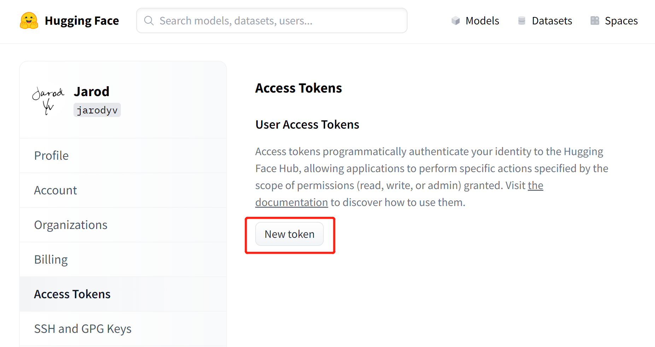
Task: Click the jarodyv username badge
Action: click(97, 110)
